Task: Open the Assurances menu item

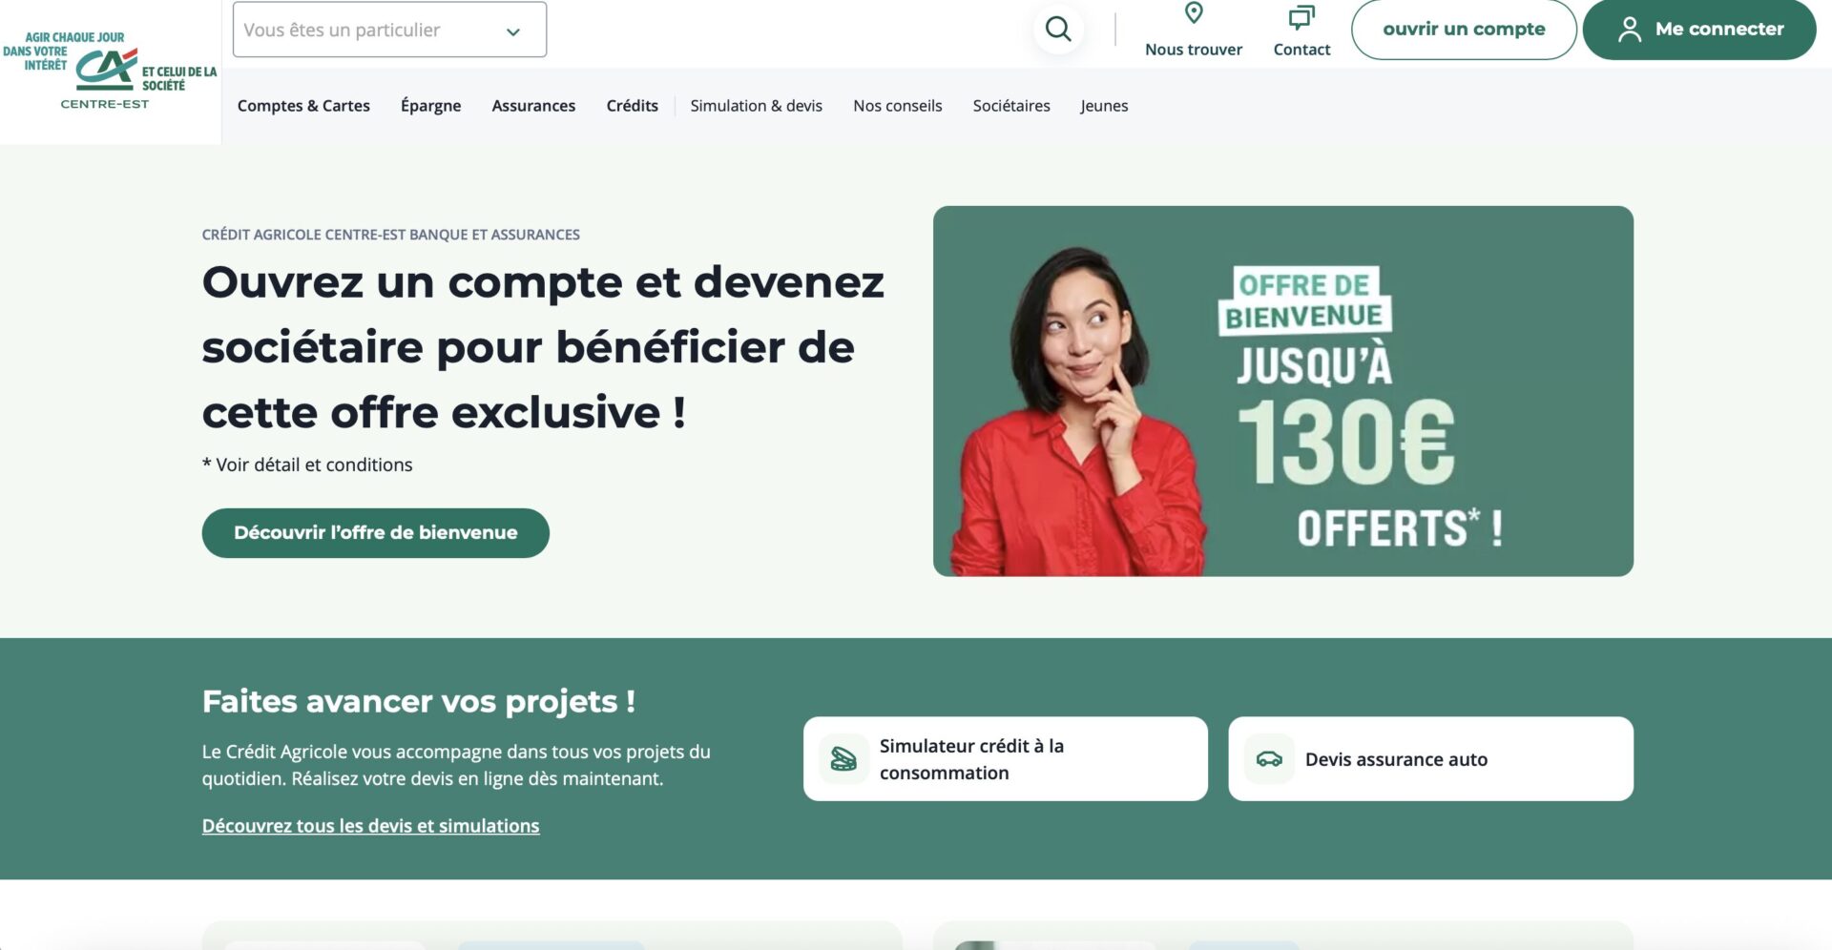Action: click(533, 106)
